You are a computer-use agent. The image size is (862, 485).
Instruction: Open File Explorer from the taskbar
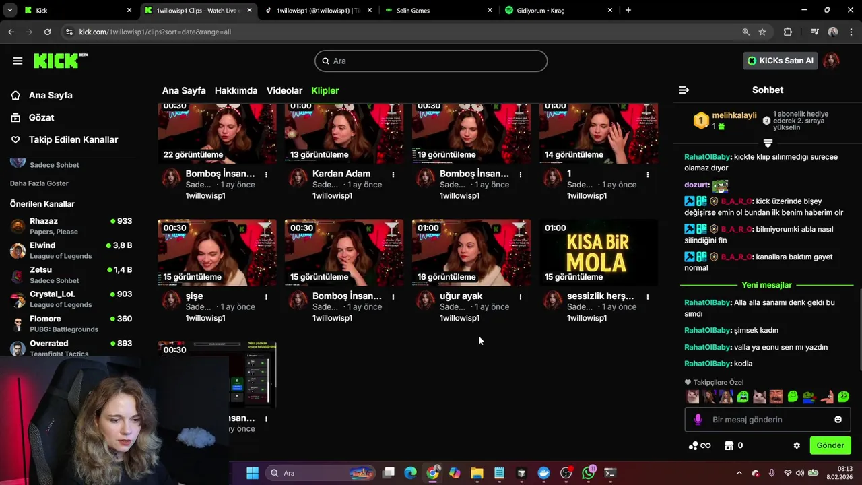pos(477,473)
